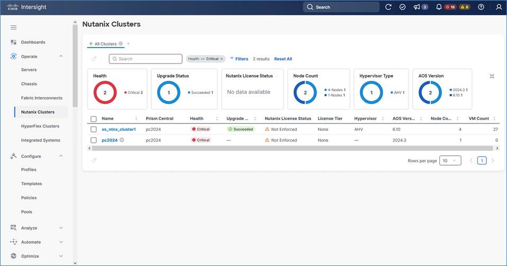Click the All Clusters tab settings gear
The width and height of the screenshot is (507, 266).
coord(121,43)
